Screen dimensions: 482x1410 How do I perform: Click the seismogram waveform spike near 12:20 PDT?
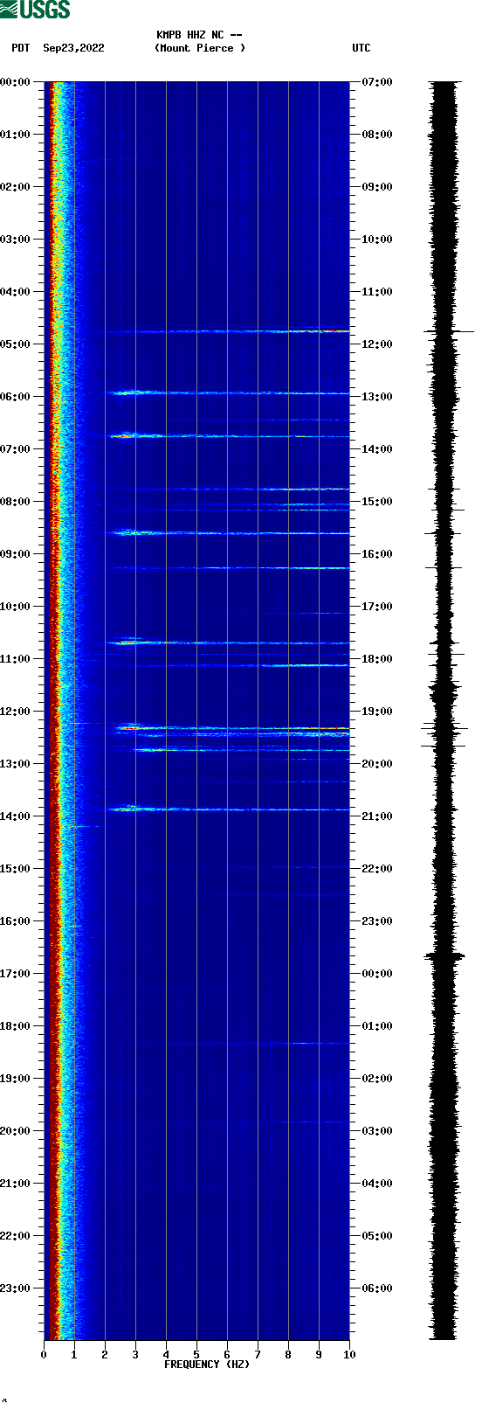click(444, 727)
